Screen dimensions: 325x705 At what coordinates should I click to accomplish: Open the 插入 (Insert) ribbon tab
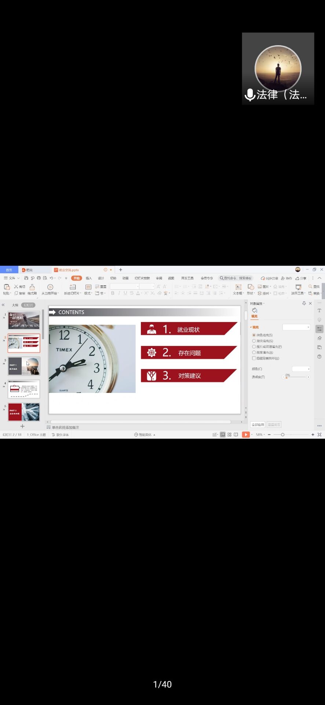[x=89, y=278]
